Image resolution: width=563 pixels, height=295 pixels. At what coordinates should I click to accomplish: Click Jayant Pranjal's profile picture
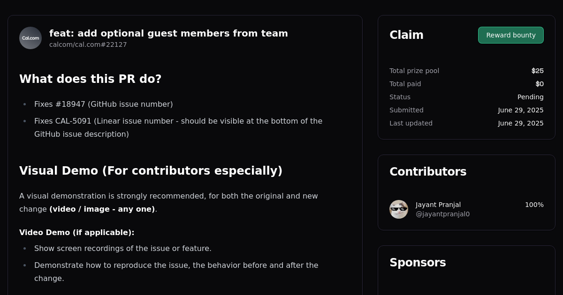[x=399, y=209]
